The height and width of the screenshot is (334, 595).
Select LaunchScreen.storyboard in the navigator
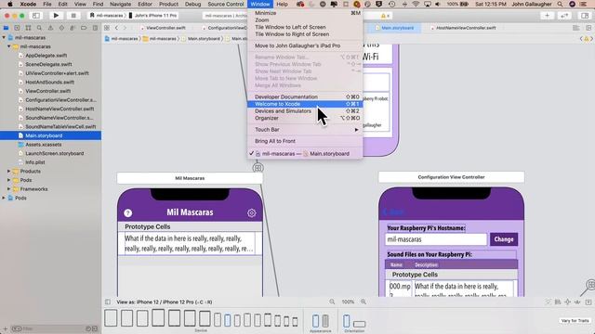(54, 153)
